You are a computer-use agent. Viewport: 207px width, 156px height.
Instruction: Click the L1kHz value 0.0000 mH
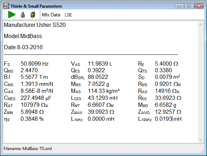(x=101, y=119)
